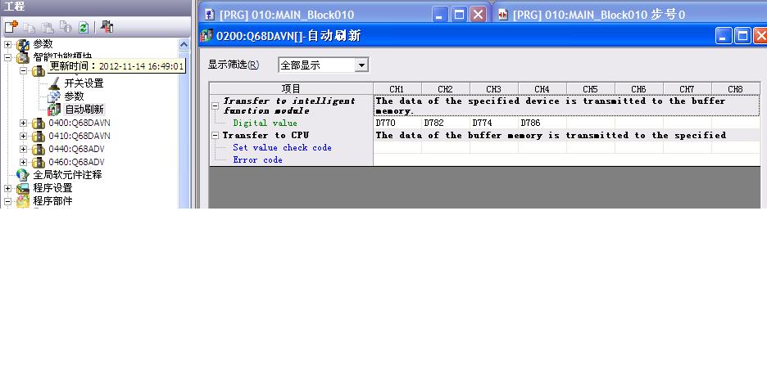Click the CH1 Error code cell
767x368 pixels.
tap(397, 160)
